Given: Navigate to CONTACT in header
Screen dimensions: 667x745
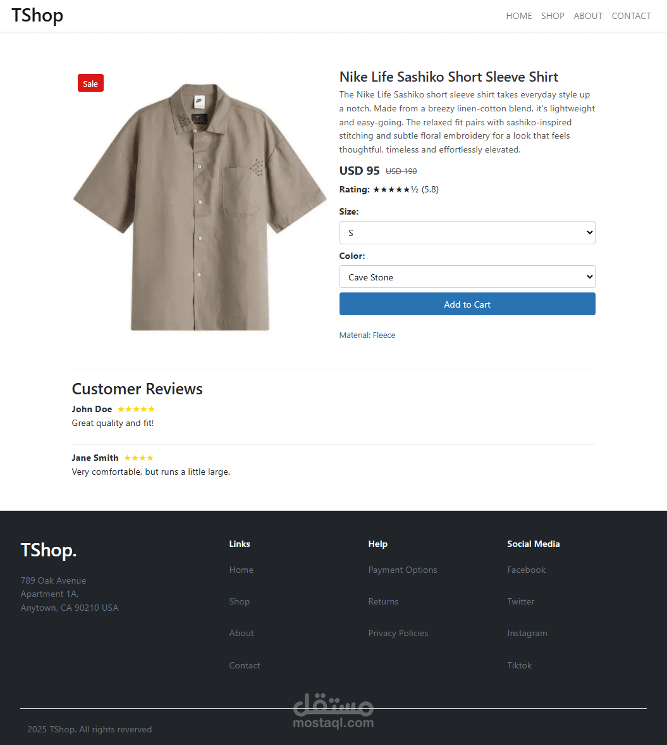Looking at the screenshot, I should [x=631, y=16].
